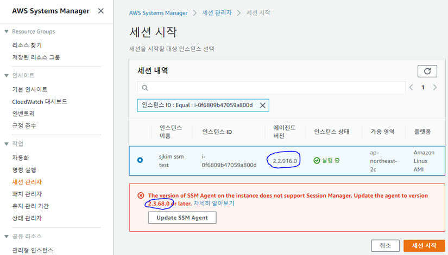Screen dimensions: 448x255
Task: Close the AWS Systems Manager sidebar
Action: [101, 11]
